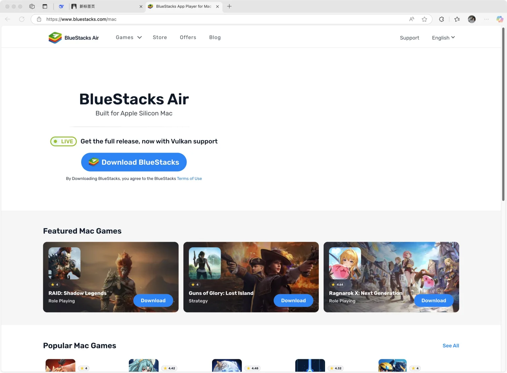Click the Download BlueStacks button
507x373 pixels.
point(134,162)
